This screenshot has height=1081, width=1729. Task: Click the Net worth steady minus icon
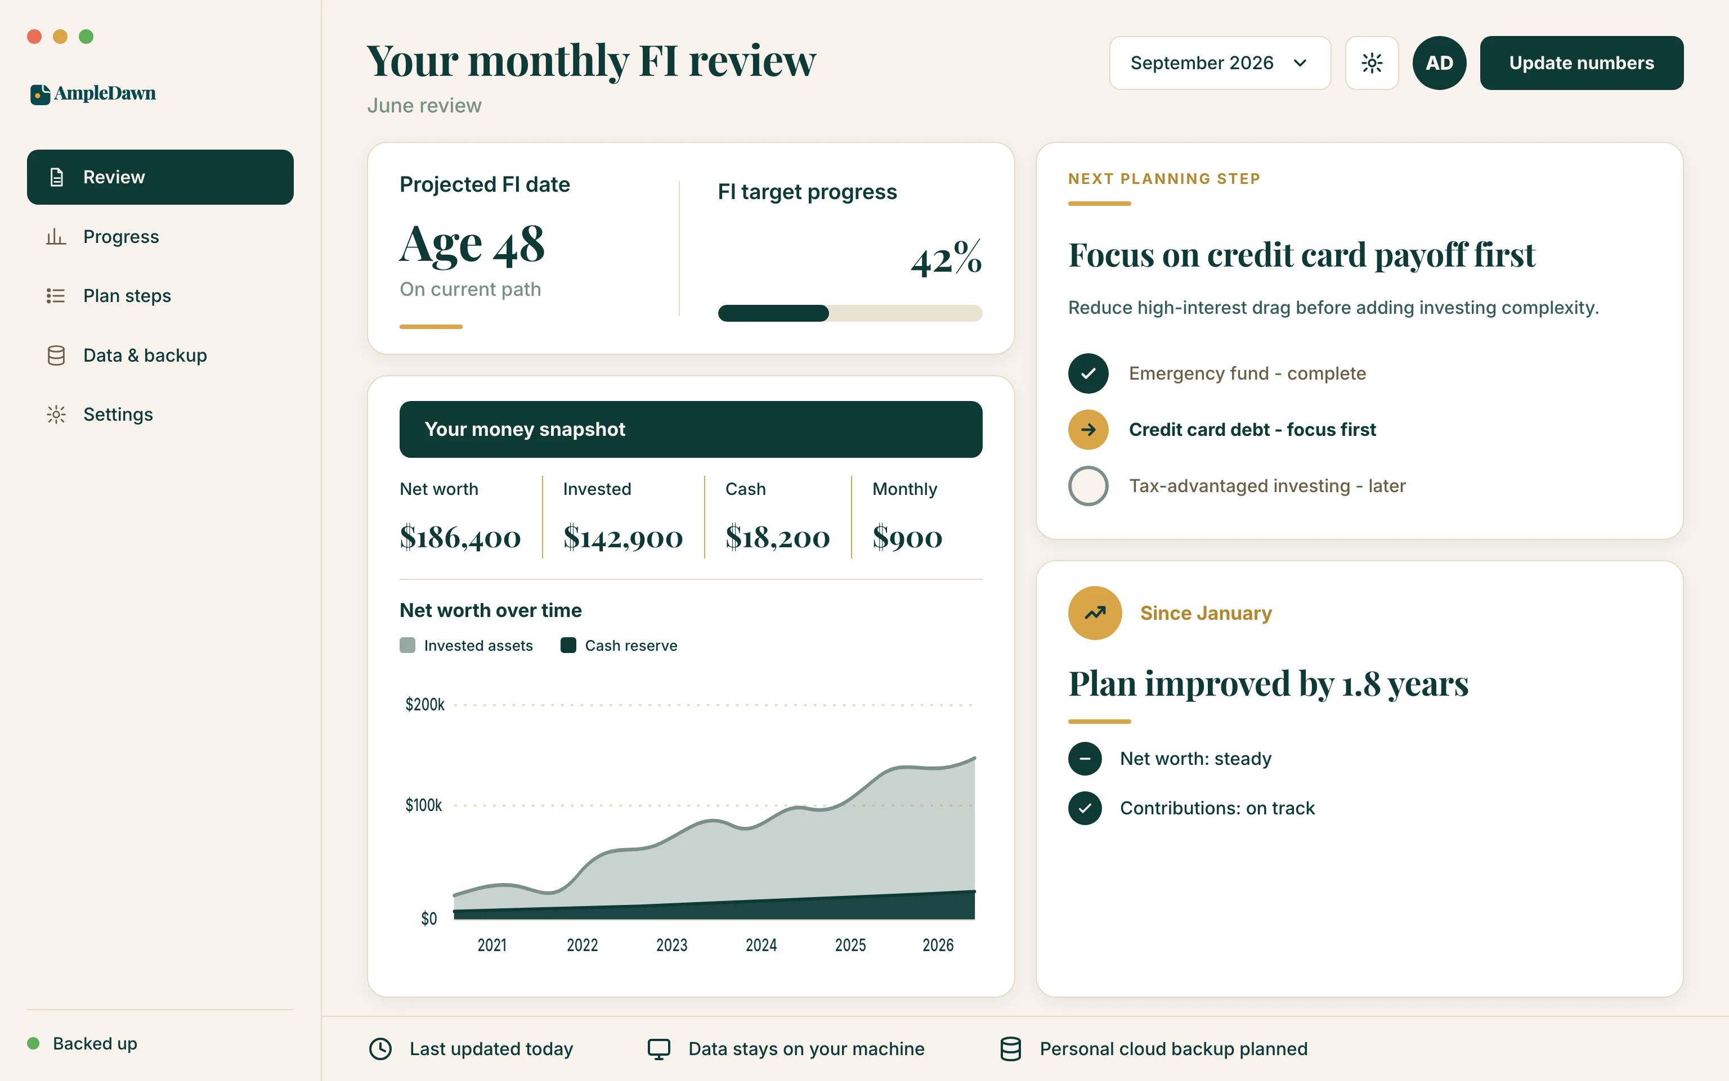(x=1085, y=759)
